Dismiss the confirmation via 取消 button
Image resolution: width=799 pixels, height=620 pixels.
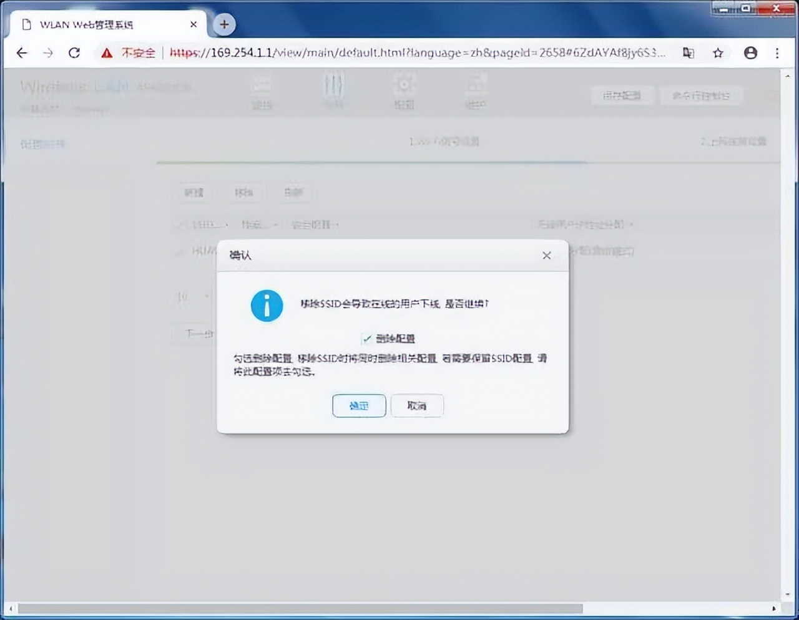416,405
